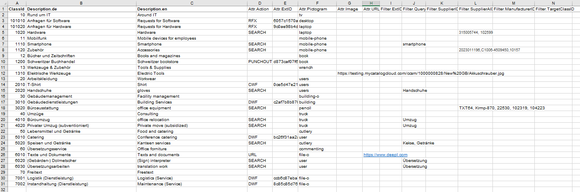Select row header 31
580x192 pixels.
pyautogui.click(x=4, y=184)
